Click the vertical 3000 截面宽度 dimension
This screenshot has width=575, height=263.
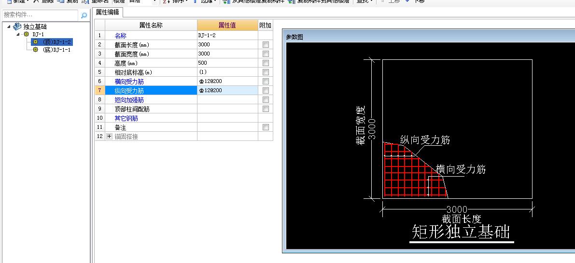[372, 128]
